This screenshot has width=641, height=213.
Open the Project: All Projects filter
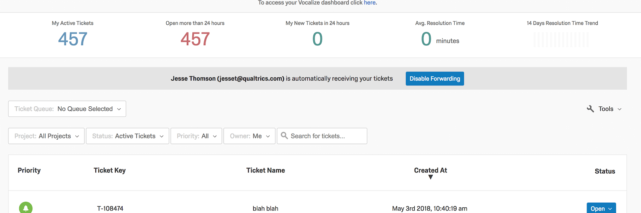46,136
